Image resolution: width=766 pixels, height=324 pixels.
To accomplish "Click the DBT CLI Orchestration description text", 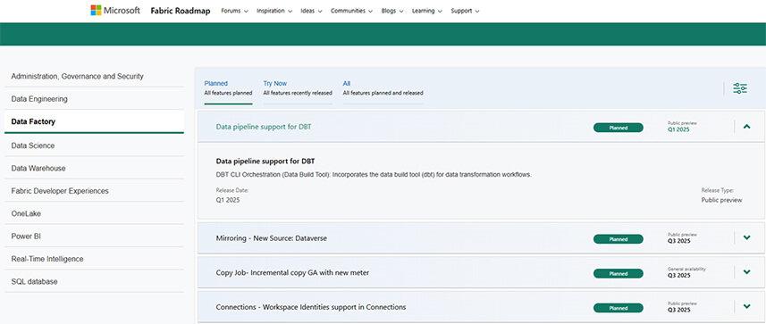I will [374, 175].
